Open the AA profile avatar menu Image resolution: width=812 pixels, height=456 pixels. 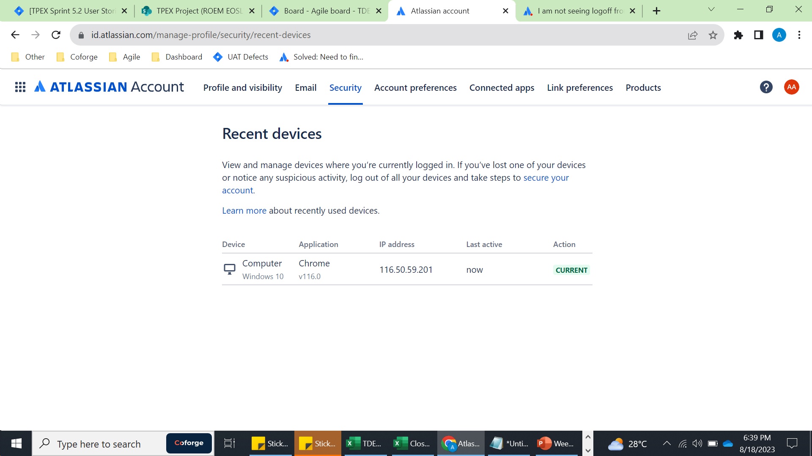[791, 87]
